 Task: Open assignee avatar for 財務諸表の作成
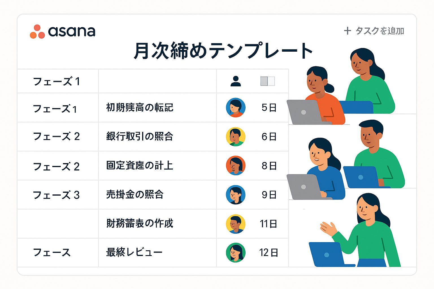pos(236,224)
